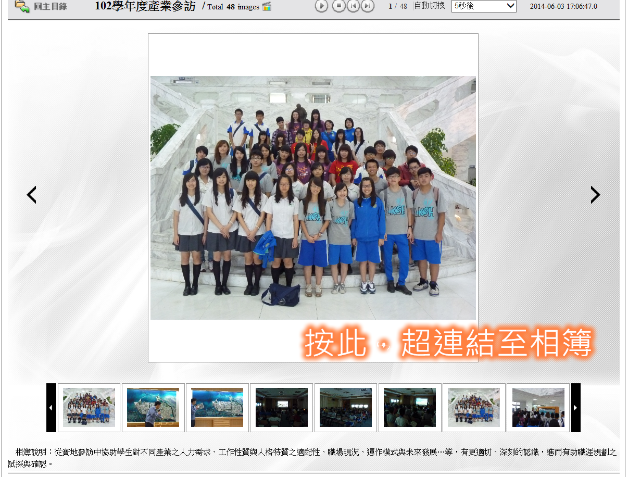Image resolution: width=628 pixels, height=477 pixels.
Task: Select the last visible thumbnail of white lobby
Action: (x=538, y=408)
